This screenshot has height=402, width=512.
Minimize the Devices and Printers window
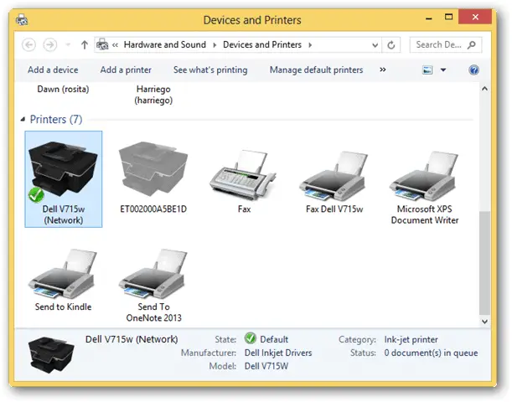(429, 18)
